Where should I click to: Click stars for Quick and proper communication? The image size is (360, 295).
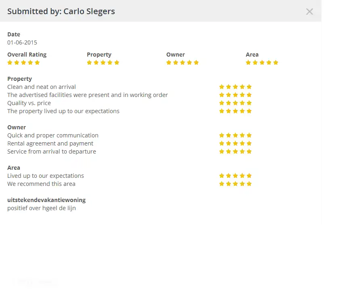coord(235,135)
